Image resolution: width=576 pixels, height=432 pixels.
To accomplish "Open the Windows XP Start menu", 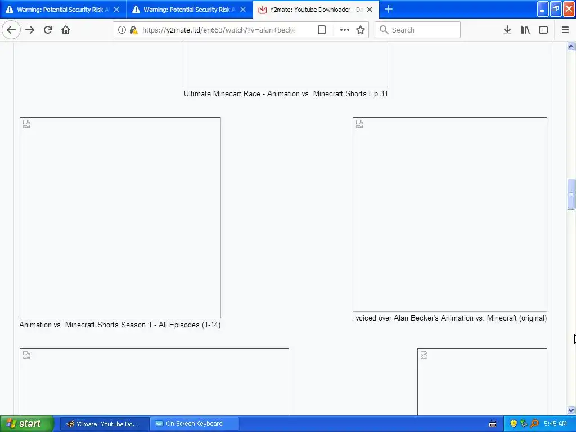I will coord(26,424).
